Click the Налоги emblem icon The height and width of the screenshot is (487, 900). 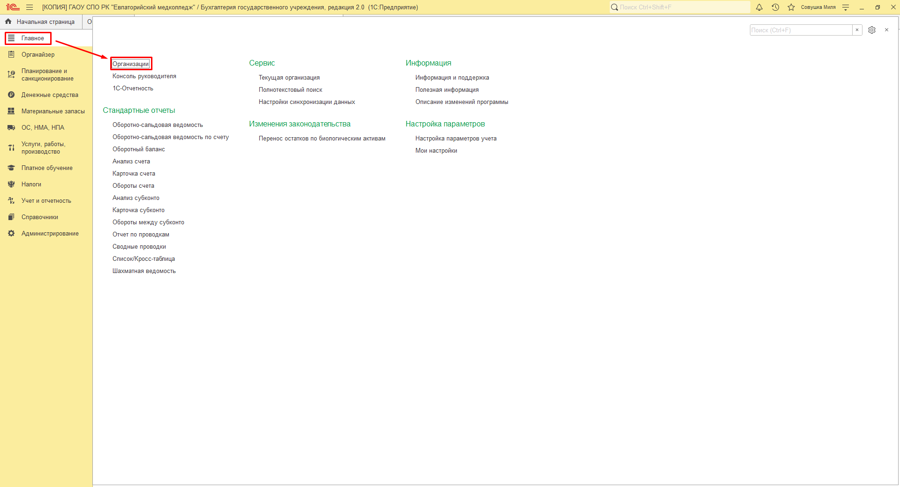[x=11, y=184]
